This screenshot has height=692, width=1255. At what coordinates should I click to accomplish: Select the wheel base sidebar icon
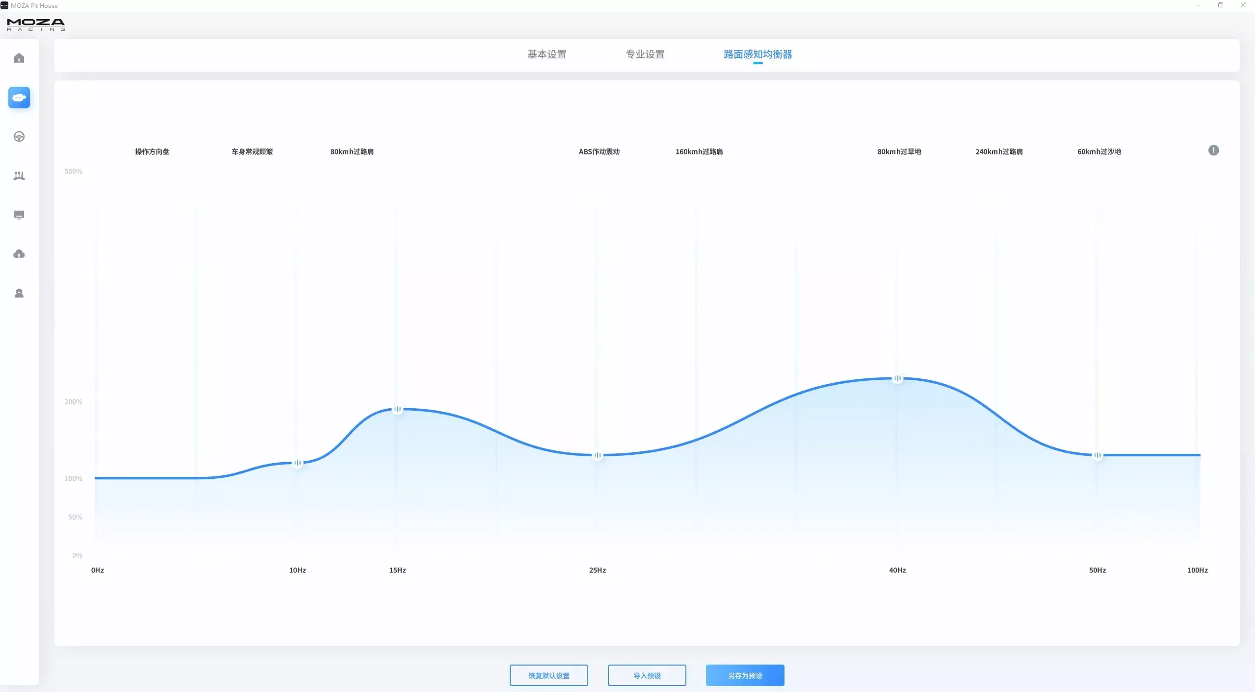19,98
